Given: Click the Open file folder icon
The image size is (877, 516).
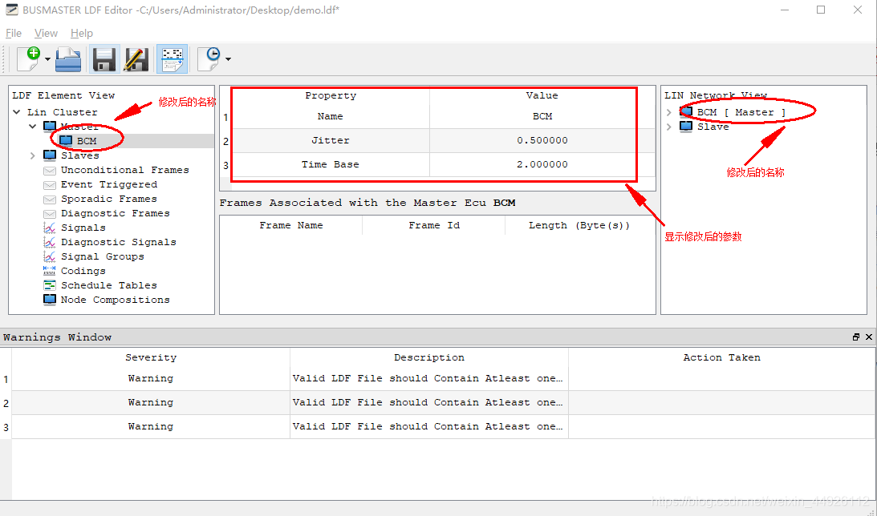Looking at the screenshot, I should [x=68, y=59].
